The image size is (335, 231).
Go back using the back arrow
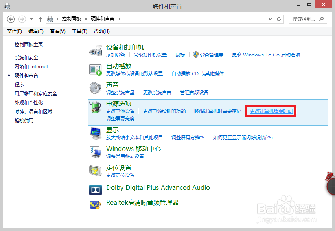tap(11, 19)
